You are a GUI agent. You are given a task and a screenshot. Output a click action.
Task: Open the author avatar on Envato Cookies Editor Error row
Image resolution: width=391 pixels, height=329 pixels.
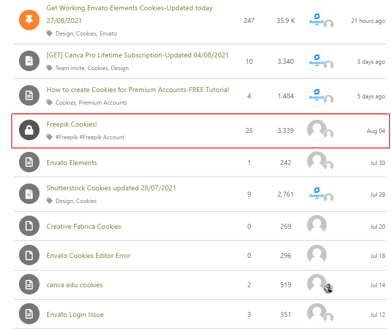[x=317, y=255]
